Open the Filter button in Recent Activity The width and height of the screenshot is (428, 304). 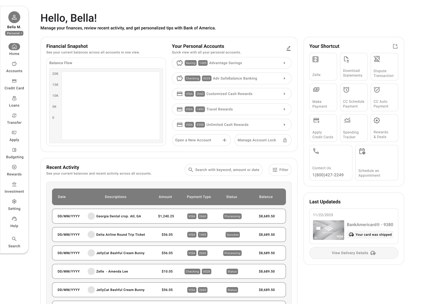tap(280, 170)
